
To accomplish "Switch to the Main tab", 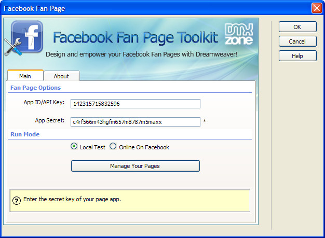I will pyautogui.click(x=25, y=76).
